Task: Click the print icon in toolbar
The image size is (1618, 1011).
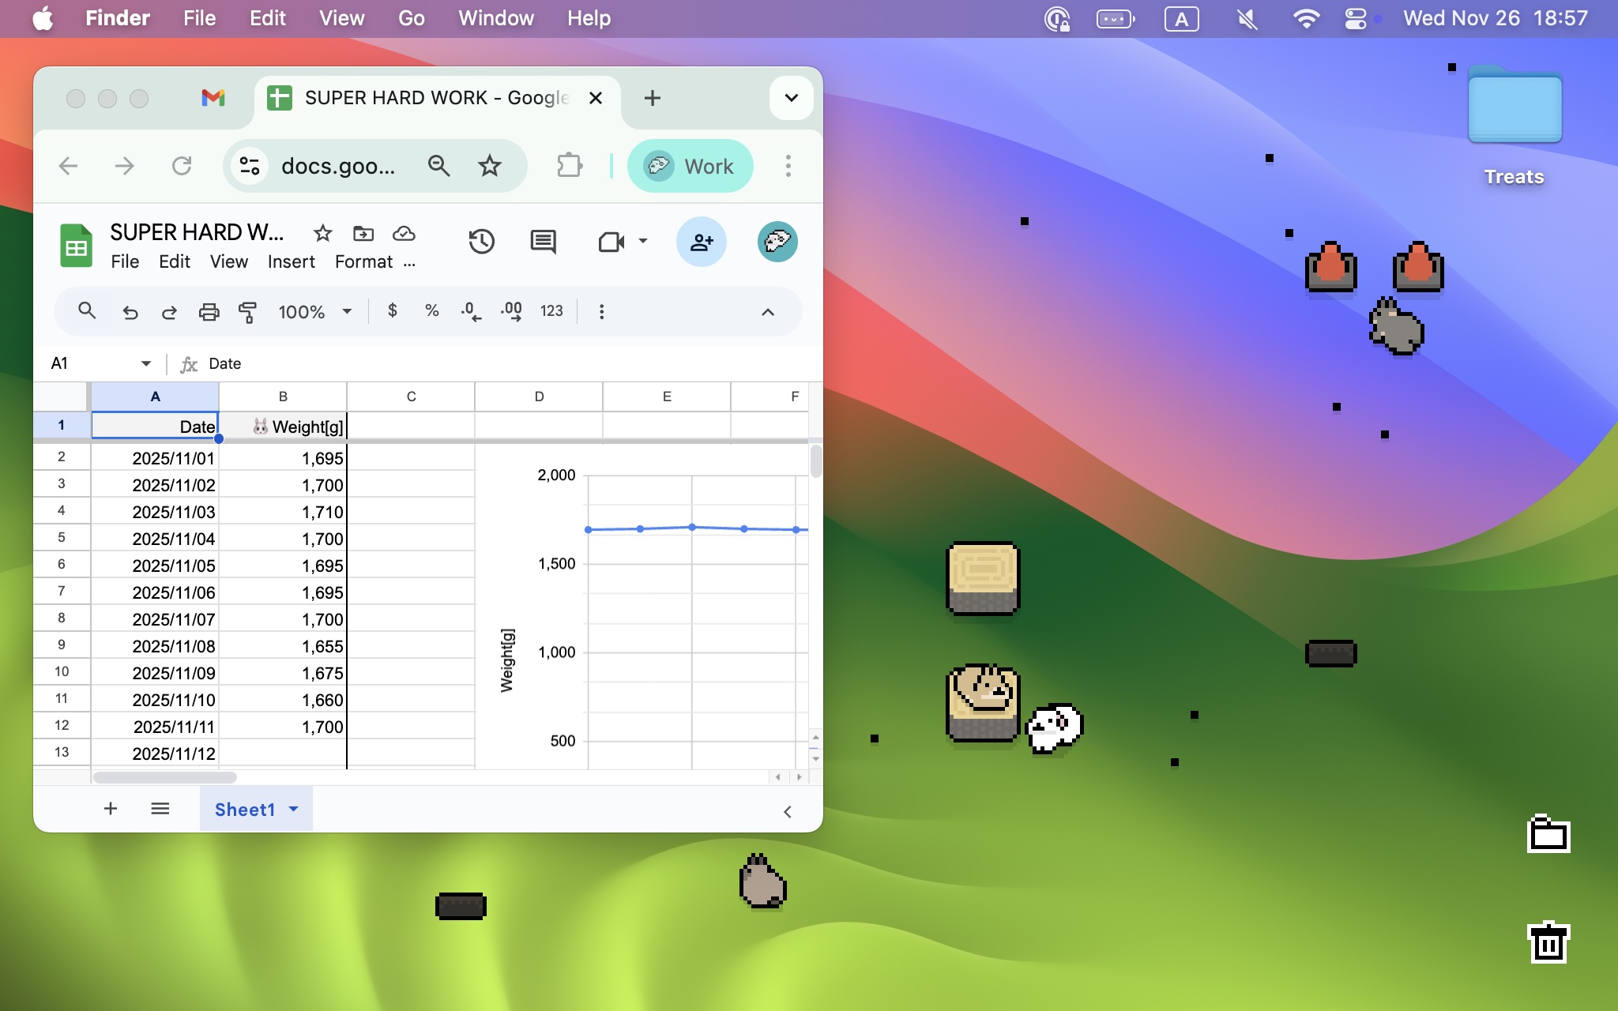Action: [x=209, y=312]
